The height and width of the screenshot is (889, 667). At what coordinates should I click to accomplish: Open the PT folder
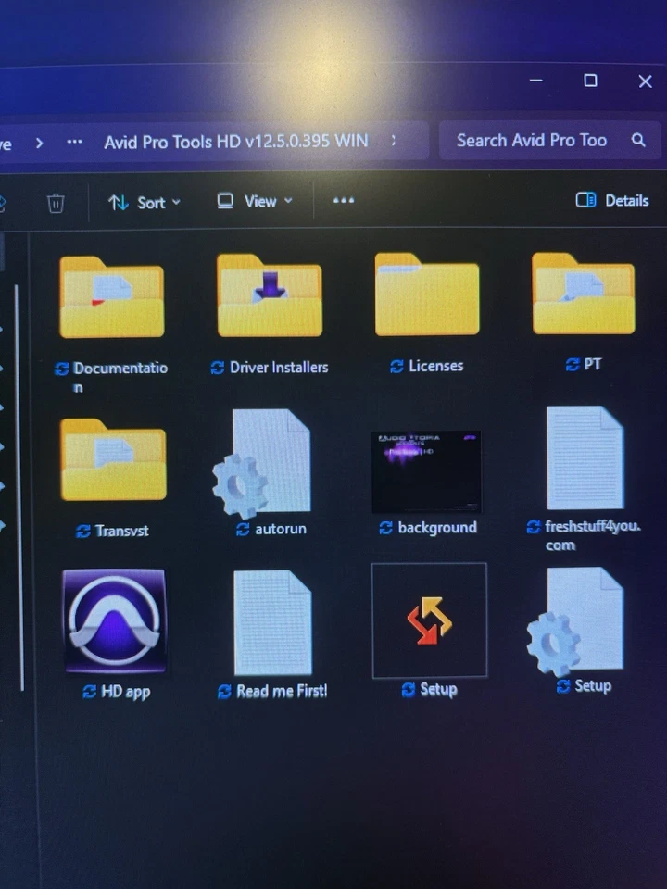click(583, 294)
